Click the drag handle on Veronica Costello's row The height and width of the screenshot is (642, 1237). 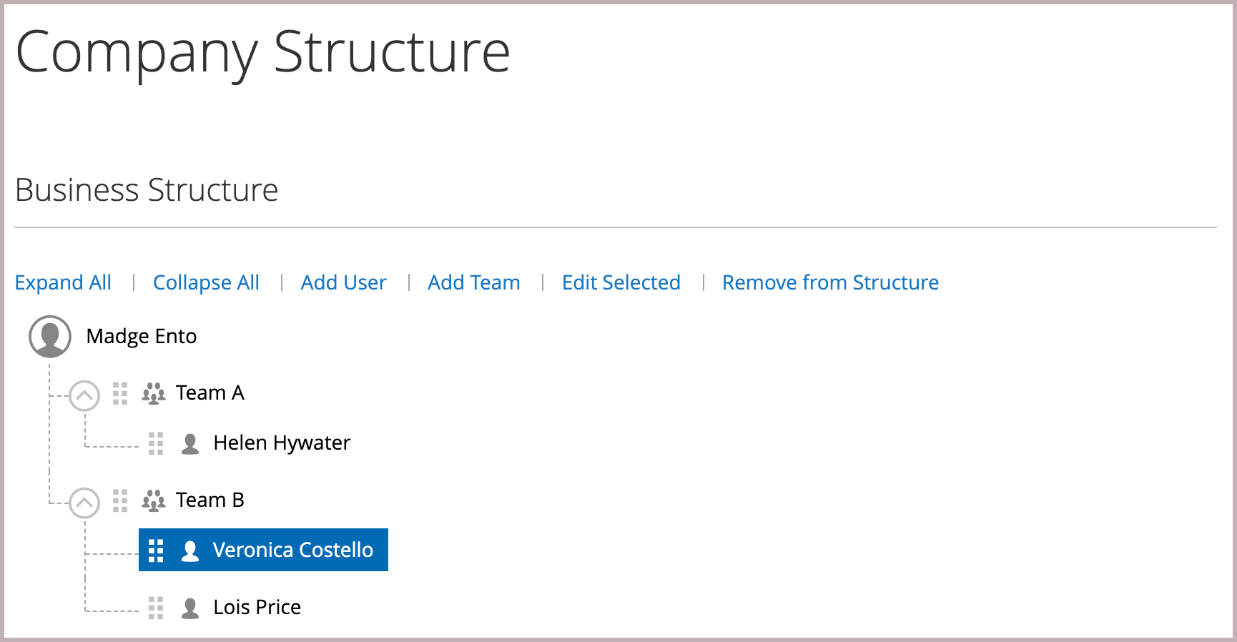click(156, 550)
